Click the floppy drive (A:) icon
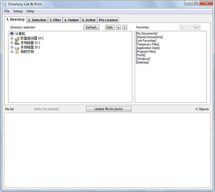Screen dimensions: 215x192 pyautogui.click(x=17, y=38)
